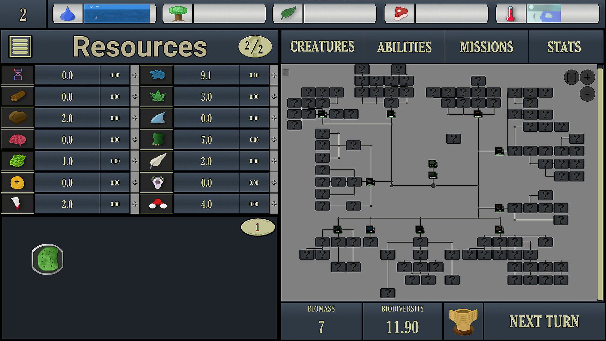
Task: Zoom in tree with plus button
Action: coord(587,77)
